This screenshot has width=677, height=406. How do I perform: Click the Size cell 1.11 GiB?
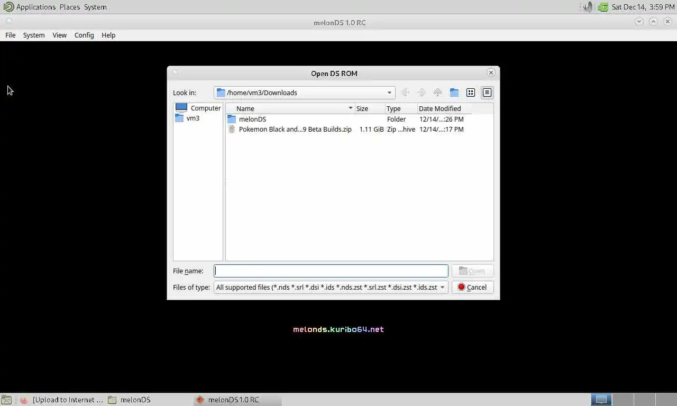pyautogui.click(x=371, y=129)
